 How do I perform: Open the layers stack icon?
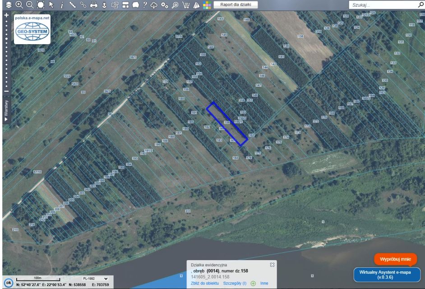8,5
